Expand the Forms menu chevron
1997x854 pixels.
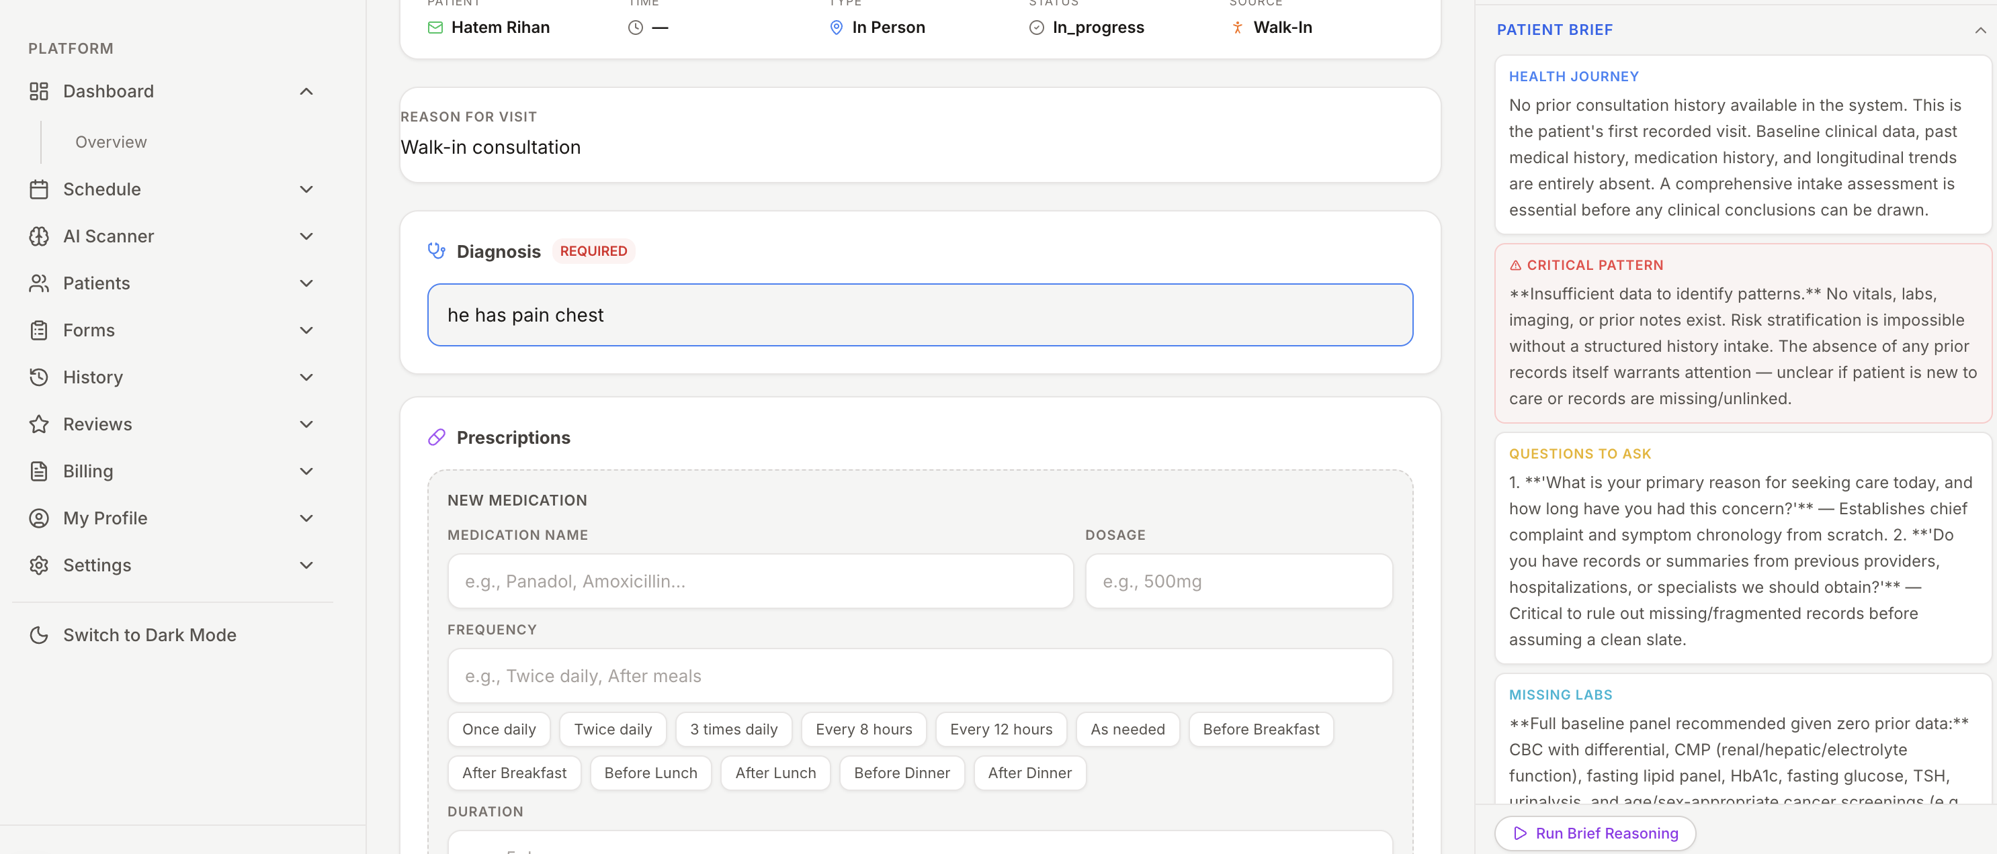[x=306, y=330]
